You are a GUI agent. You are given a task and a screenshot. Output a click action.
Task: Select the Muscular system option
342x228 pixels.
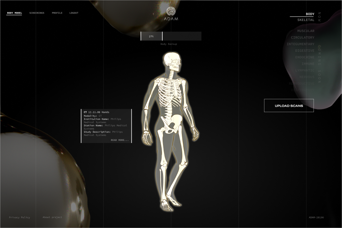tap(306, 31)
